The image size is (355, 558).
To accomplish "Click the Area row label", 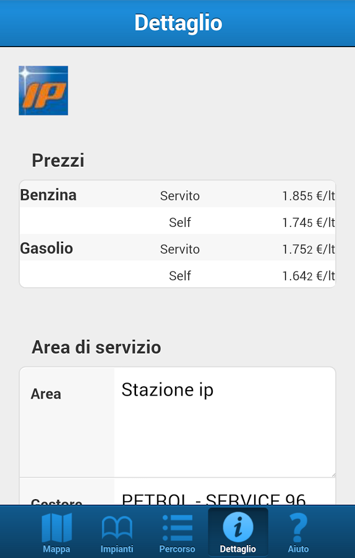I will tap(46, 394).
